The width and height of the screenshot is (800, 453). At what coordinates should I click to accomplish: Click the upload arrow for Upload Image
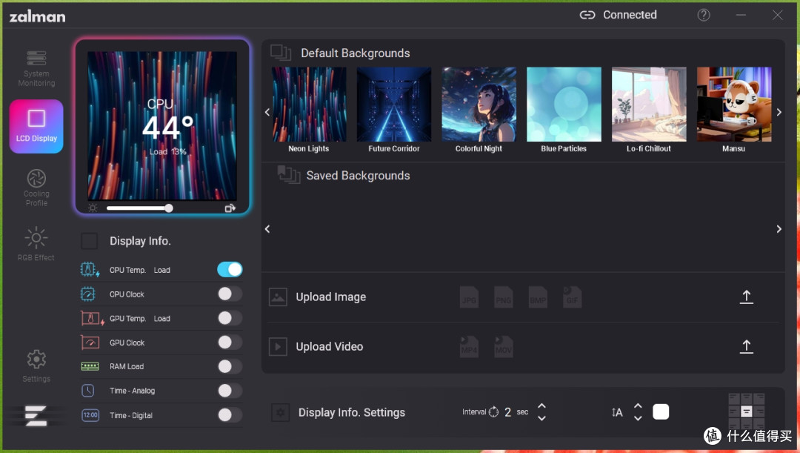point(747,297)
